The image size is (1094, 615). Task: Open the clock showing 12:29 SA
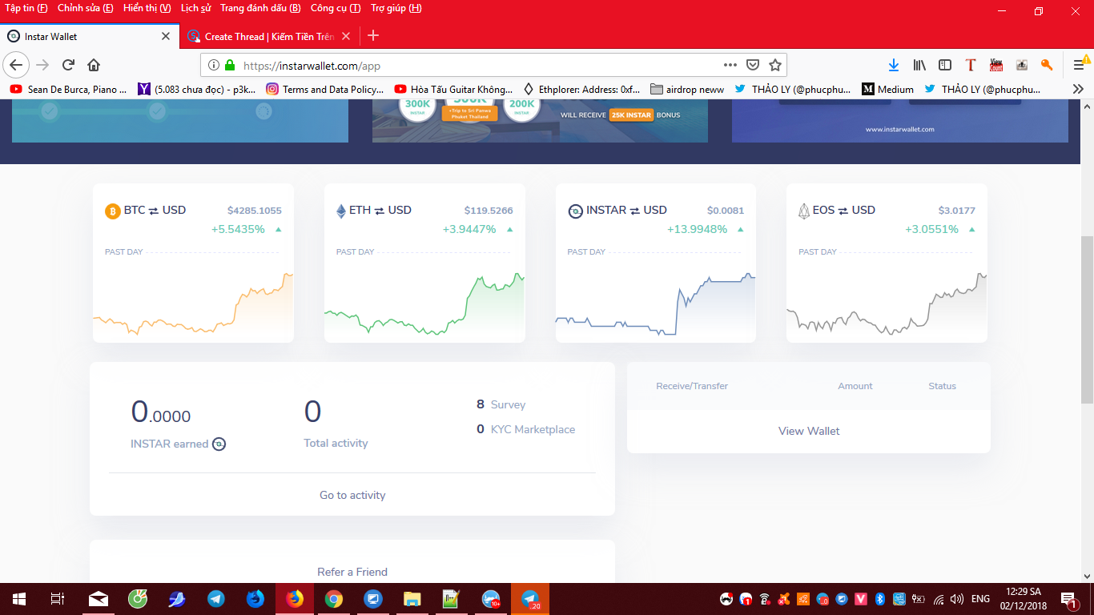pos(1024,599)
